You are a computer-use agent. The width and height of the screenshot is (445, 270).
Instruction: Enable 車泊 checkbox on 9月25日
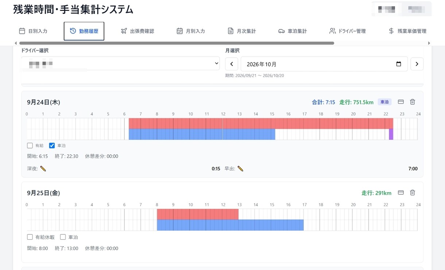63,237
